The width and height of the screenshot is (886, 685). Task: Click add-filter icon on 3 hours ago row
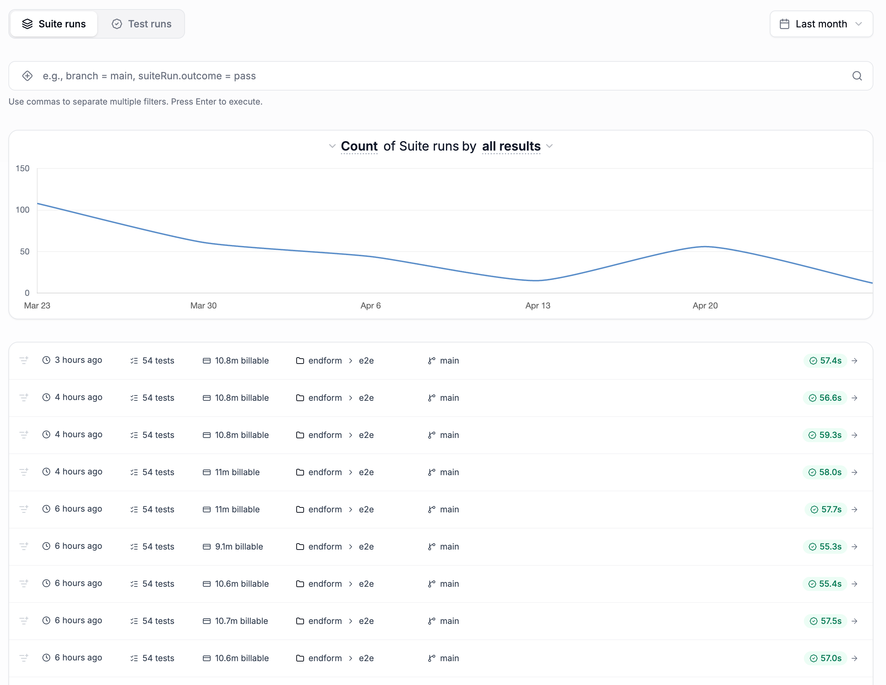(x=24, y=360)
